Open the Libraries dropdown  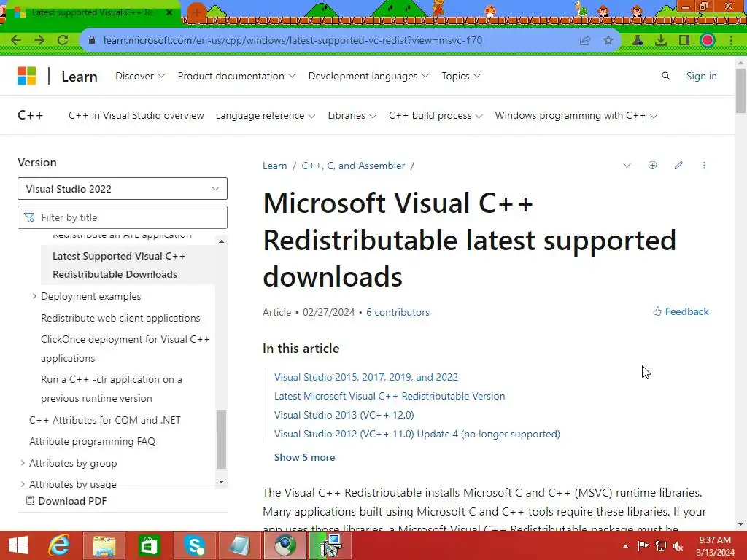[x=352, y=115]
